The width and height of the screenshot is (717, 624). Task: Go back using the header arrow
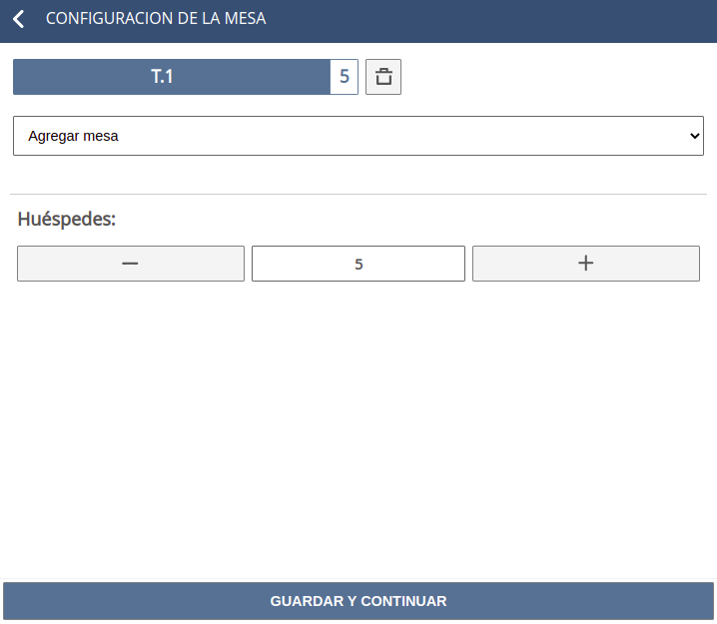pyautogui.click(x=18, y=19)
